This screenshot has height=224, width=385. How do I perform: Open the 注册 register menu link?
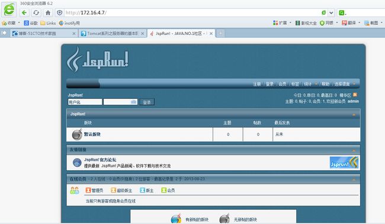click(x=257, y=84)
